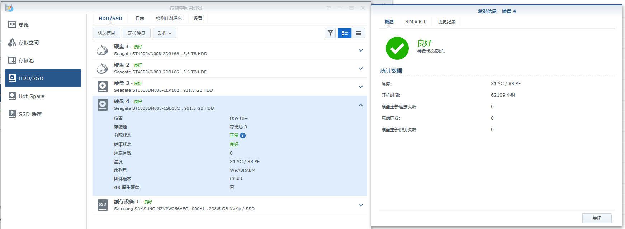Open the 历史纪录 tab

pyautogui.click(x=447, y=22)
